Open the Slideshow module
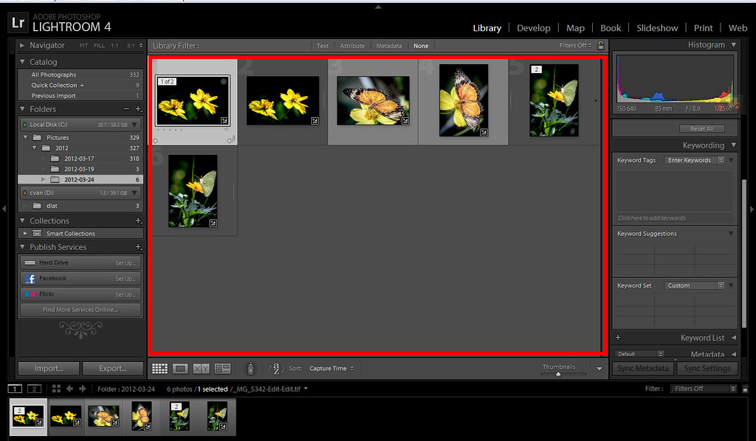 (657, 27)
